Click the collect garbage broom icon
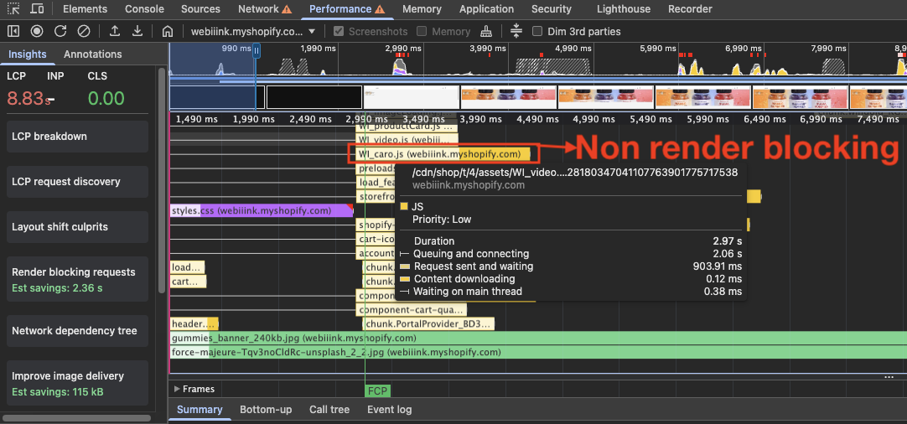Viewport: 907px width, 424px height. click(486, 31)
